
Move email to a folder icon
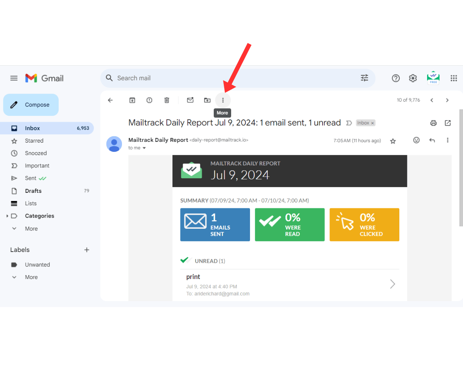(x=207, y=100)
